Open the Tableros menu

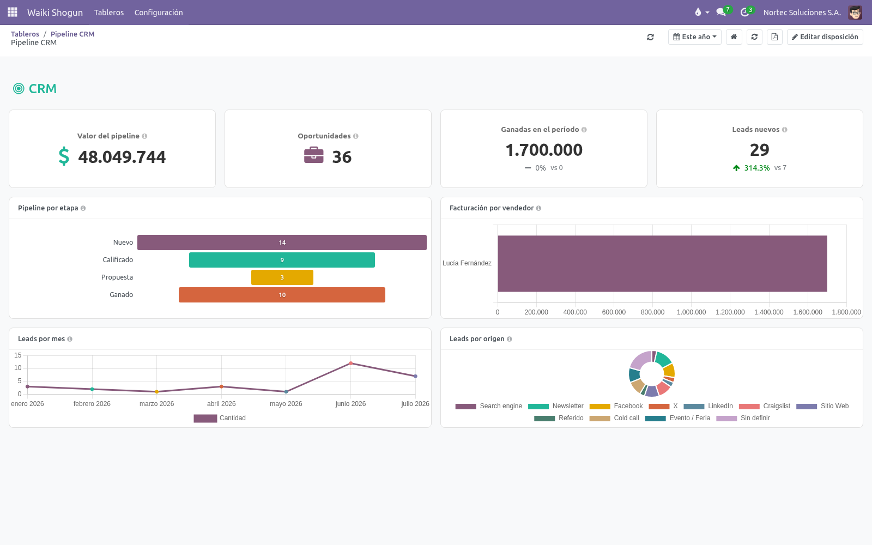tap(109, 12)
